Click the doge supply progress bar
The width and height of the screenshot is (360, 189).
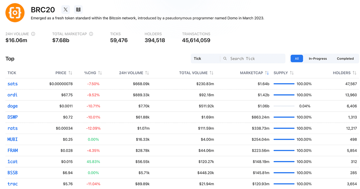[284, 106]
